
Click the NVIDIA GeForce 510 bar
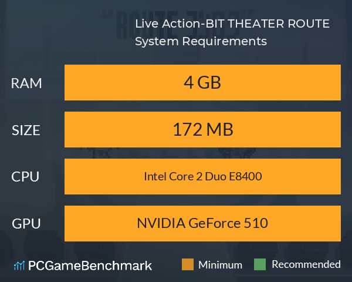coord(202,223)
